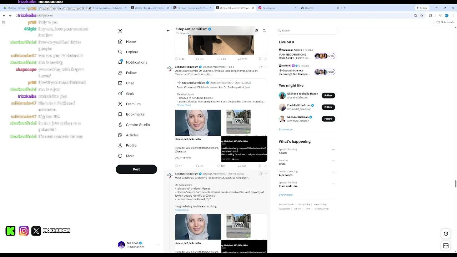The width and height of the screenshot is (457, 257).
Task: Click the black Post button
Action: tap(136, 169)
